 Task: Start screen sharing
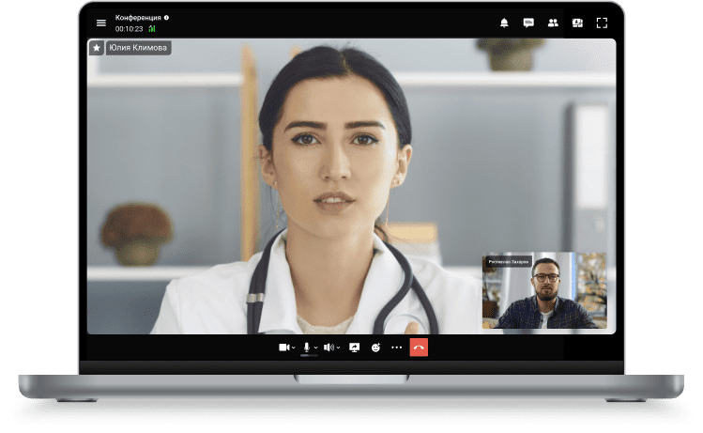(x=354, y=348)
